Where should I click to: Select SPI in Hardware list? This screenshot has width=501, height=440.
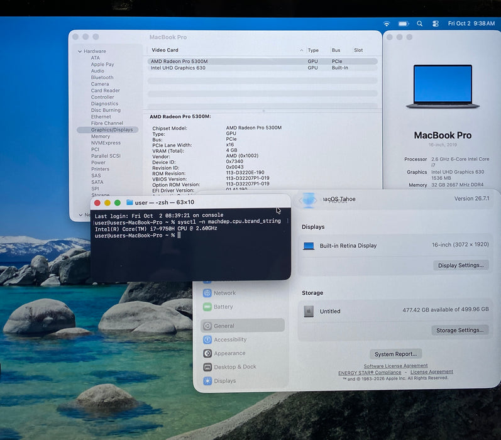pos(95,189)
